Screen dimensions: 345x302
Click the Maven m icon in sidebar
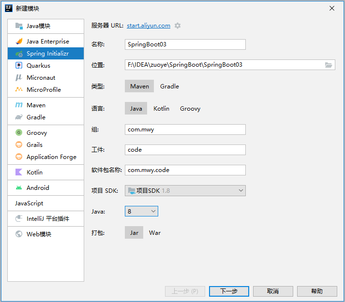(19, 105)
